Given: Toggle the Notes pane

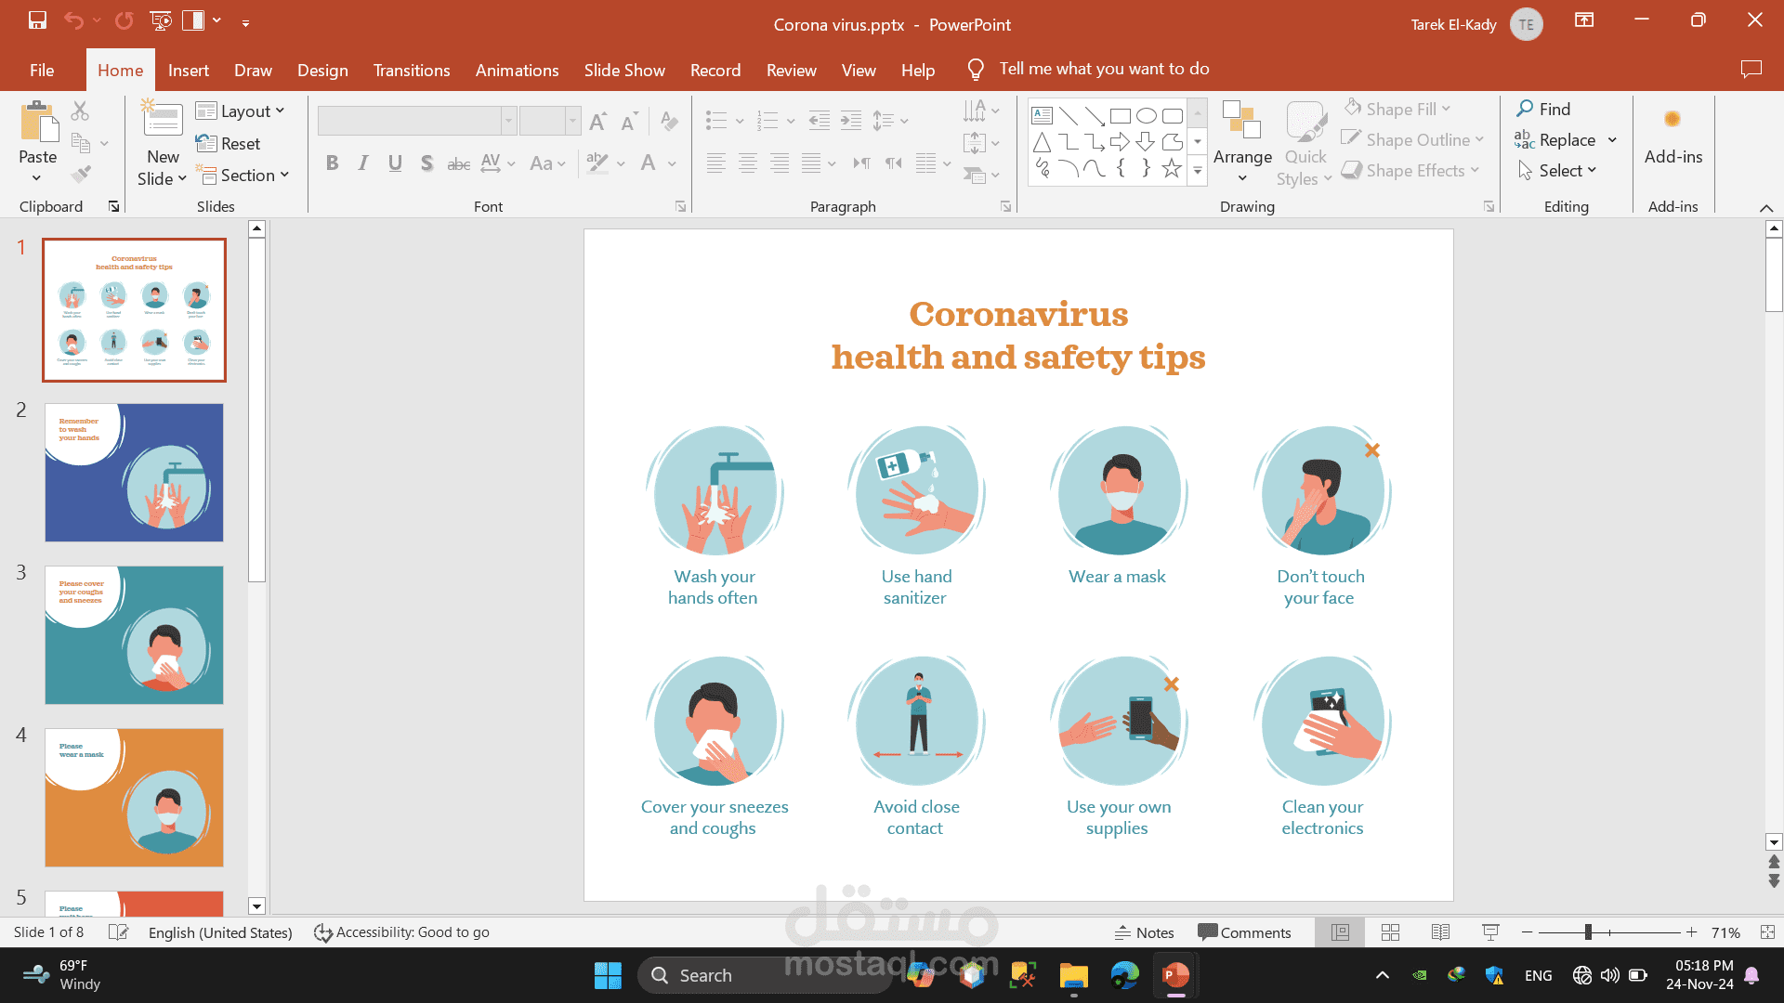Looking at the screenshot, I should click(1144, 932).
